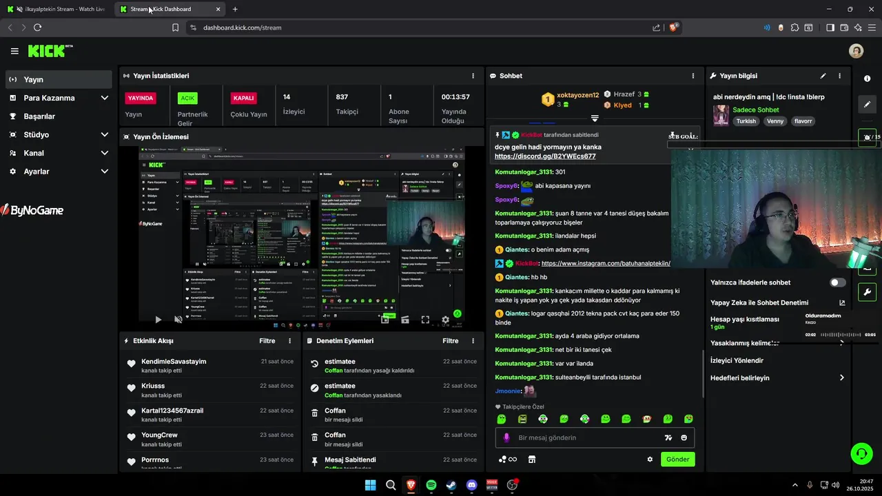The image size is (882, 496).
Task: Open the instagram.com link from KickBot
Action: tap(606, 263)
